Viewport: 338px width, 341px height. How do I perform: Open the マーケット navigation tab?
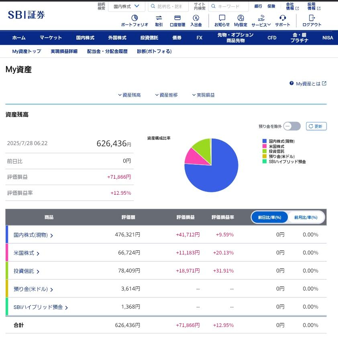(51, 38)
